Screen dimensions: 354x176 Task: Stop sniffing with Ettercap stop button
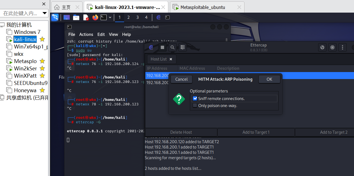[x=162, y=47]
